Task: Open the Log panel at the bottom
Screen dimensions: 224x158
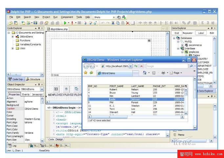Action: pyautogui.click(x=12, y=146)
